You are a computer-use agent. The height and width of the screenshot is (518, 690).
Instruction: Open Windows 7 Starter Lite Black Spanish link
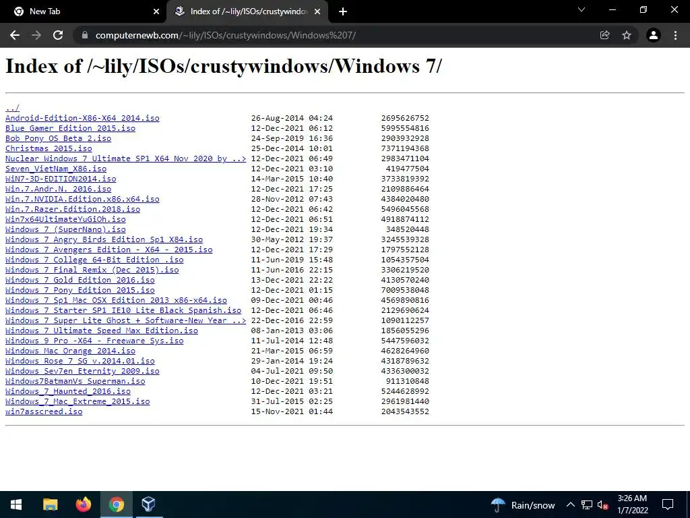(123, 310)
